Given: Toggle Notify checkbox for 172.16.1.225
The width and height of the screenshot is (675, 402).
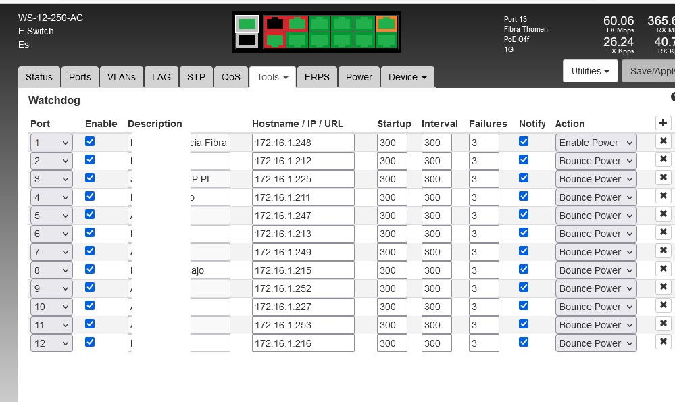Looking at the screenshot, I should pos(524,178).
